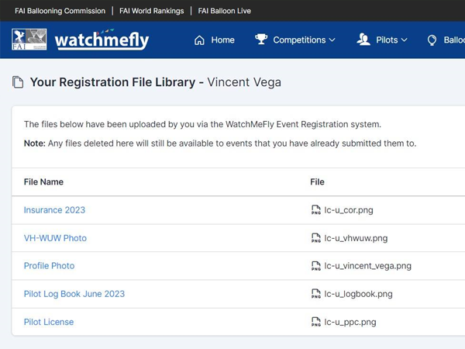Image resolution: width=465 pixels, height=349 pixels.
Task: Open the Profile Photo entry
Action: point(49,266)
